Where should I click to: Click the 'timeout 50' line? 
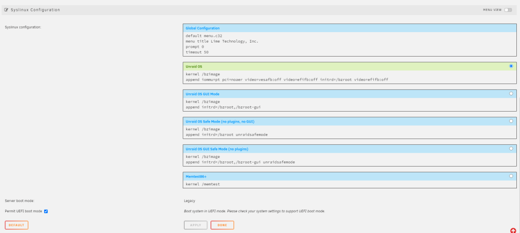[x=197, y=52]
